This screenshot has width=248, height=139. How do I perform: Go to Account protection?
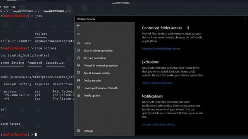click(95, 58)
